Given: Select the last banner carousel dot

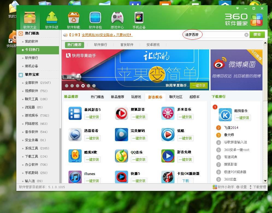Looking at the screenshot, I should click(94, 86).
